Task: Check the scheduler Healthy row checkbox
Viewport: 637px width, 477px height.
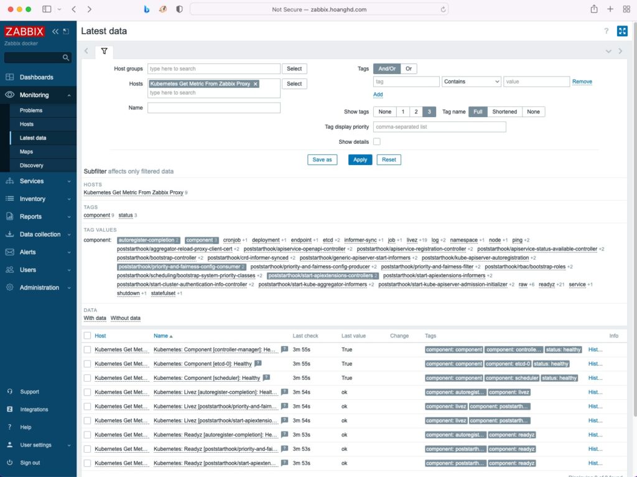Action: (87, 378)
